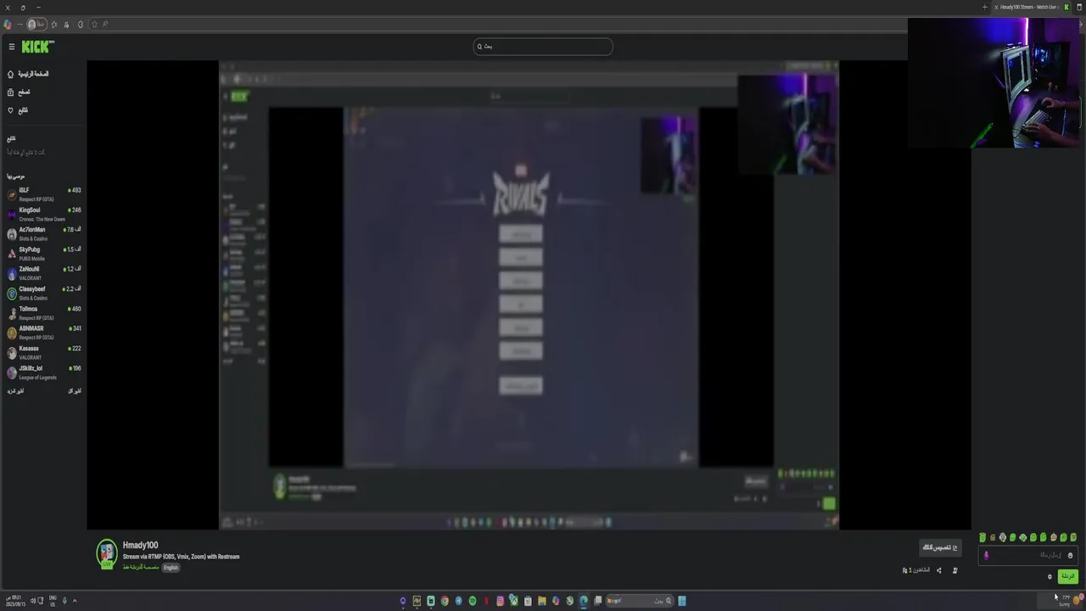Click iSLF channel avatar

[12, 194]
